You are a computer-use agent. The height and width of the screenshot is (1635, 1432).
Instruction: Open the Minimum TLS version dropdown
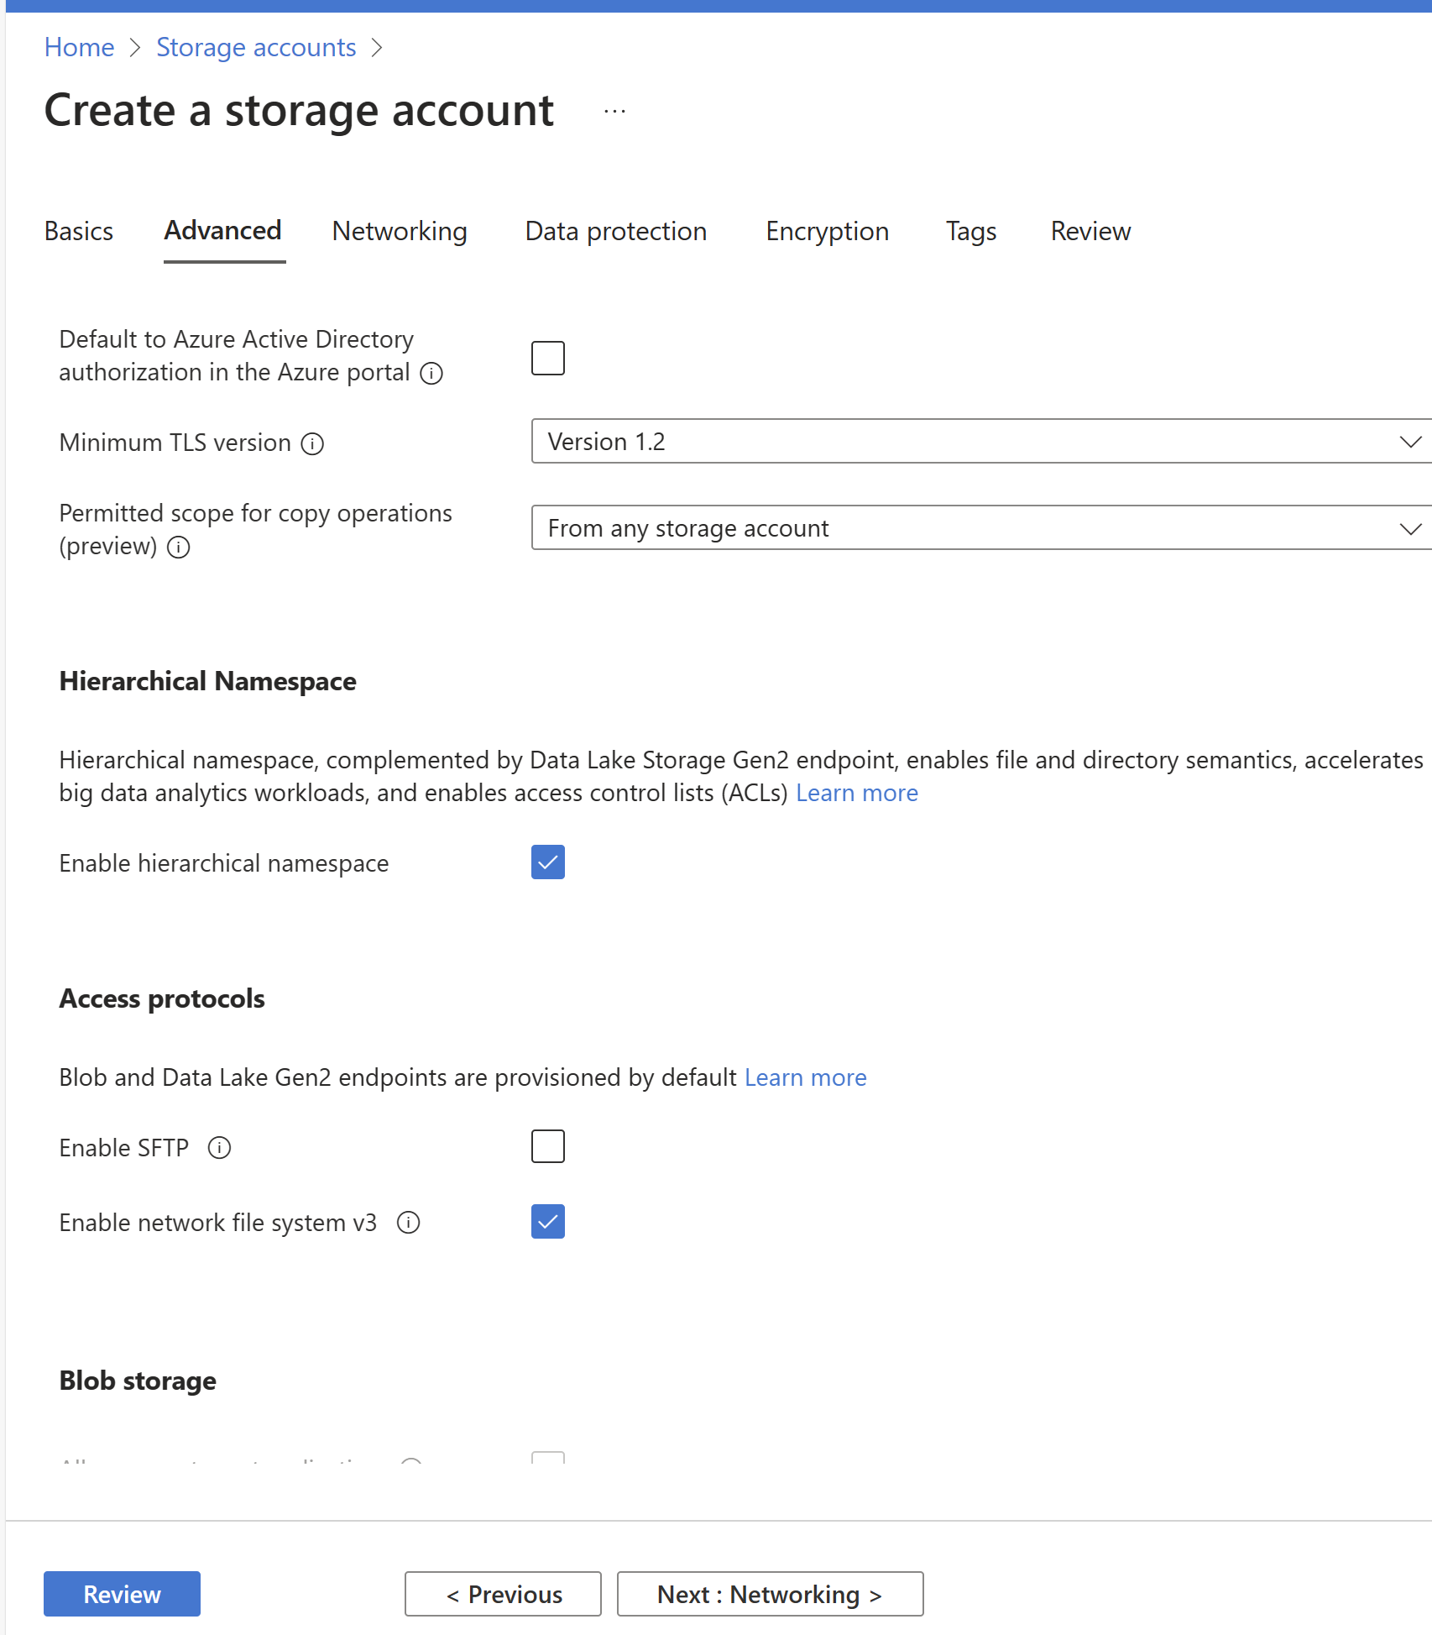[980, 442]
